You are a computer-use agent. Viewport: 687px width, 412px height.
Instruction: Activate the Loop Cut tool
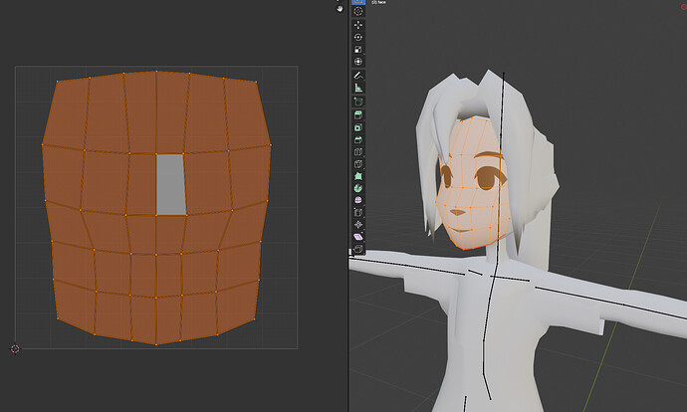358,152
